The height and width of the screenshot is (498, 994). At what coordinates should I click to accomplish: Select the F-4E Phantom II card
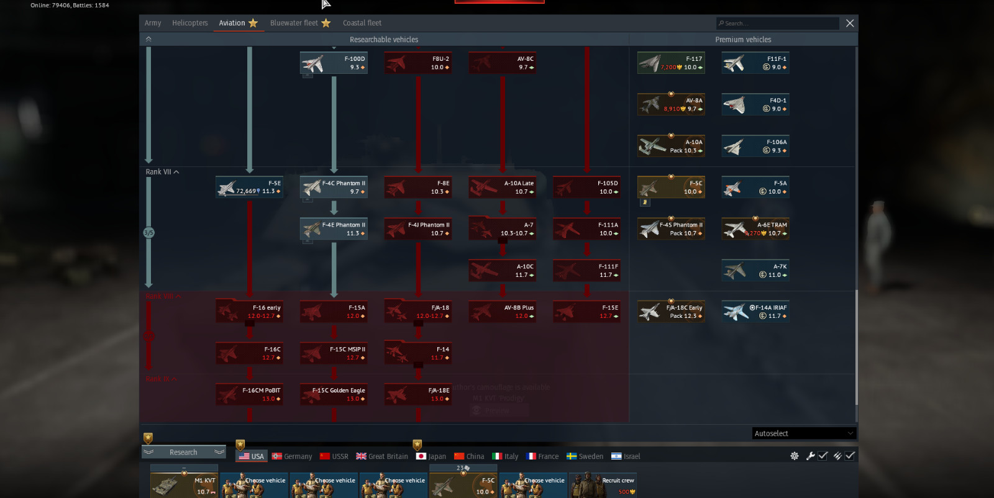[334, 229]
